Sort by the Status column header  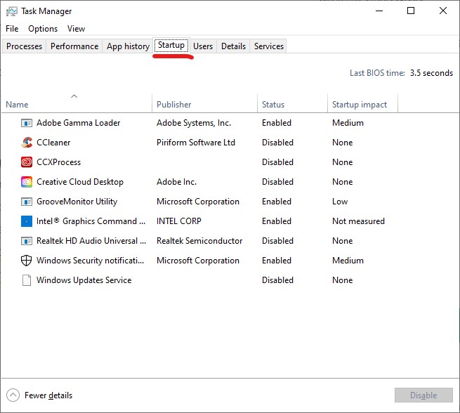coord(292,103)
